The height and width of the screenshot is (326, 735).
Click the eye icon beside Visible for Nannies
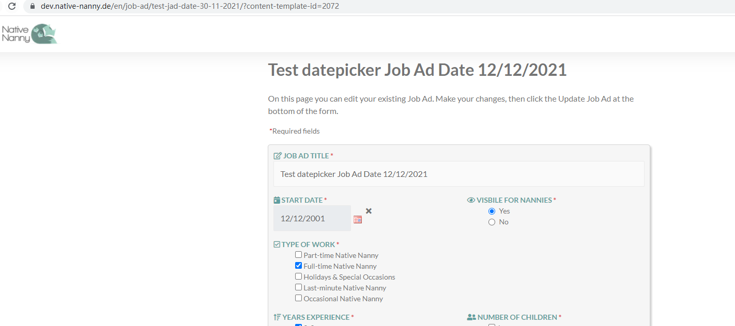tap(471, 200)
